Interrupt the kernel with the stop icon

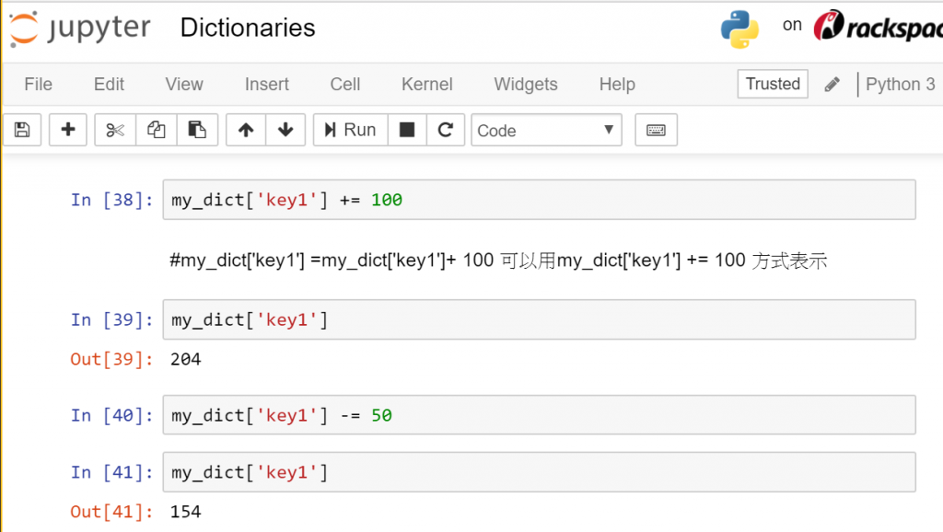point(407,131)
